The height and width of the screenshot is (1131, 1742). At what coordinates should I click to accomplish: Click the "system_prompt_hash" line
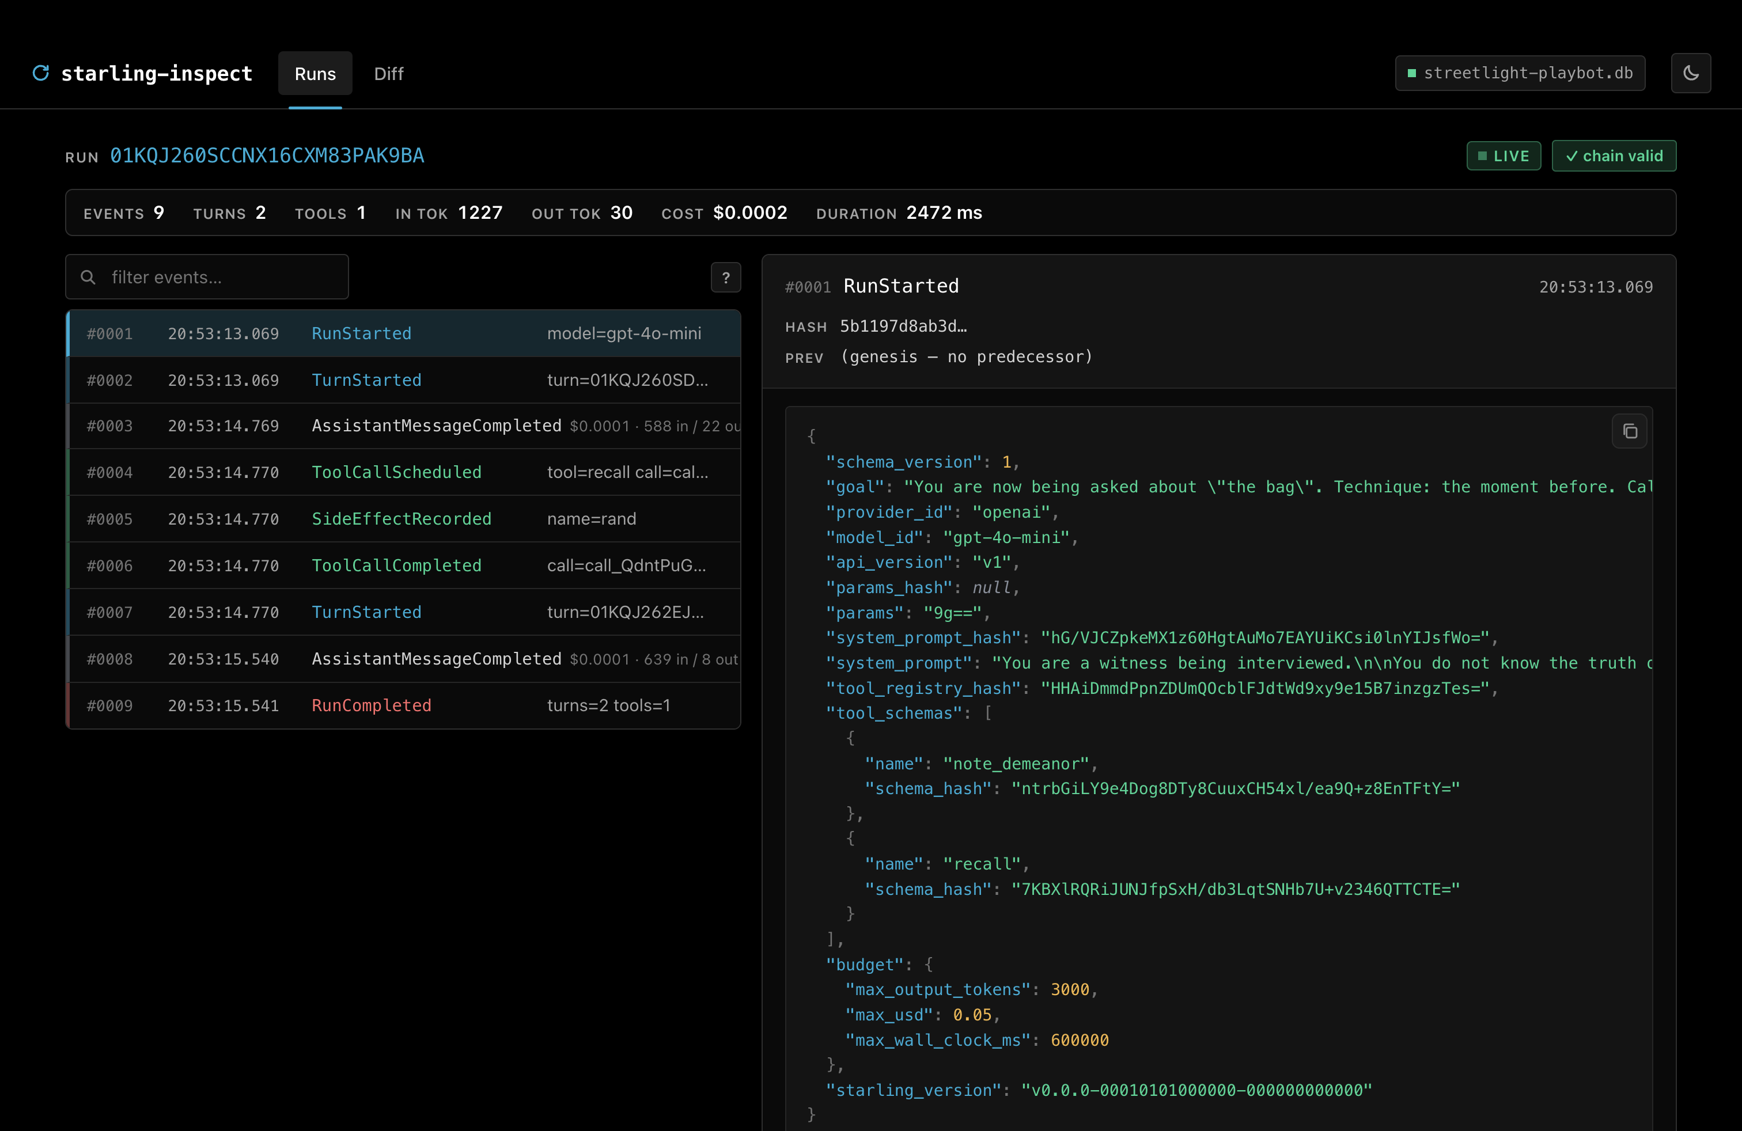(x=1162, y=638)
